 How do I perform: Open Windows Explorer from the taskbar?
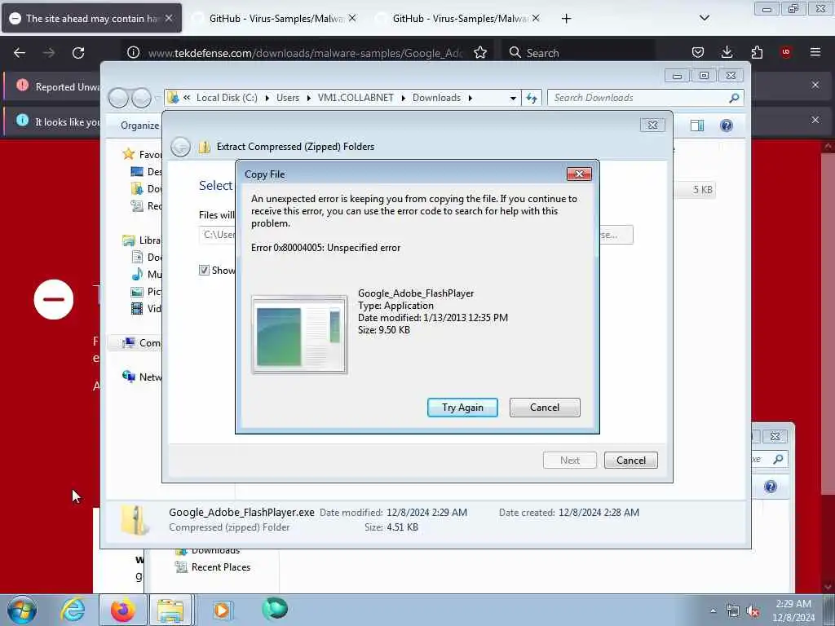(170, 610)
